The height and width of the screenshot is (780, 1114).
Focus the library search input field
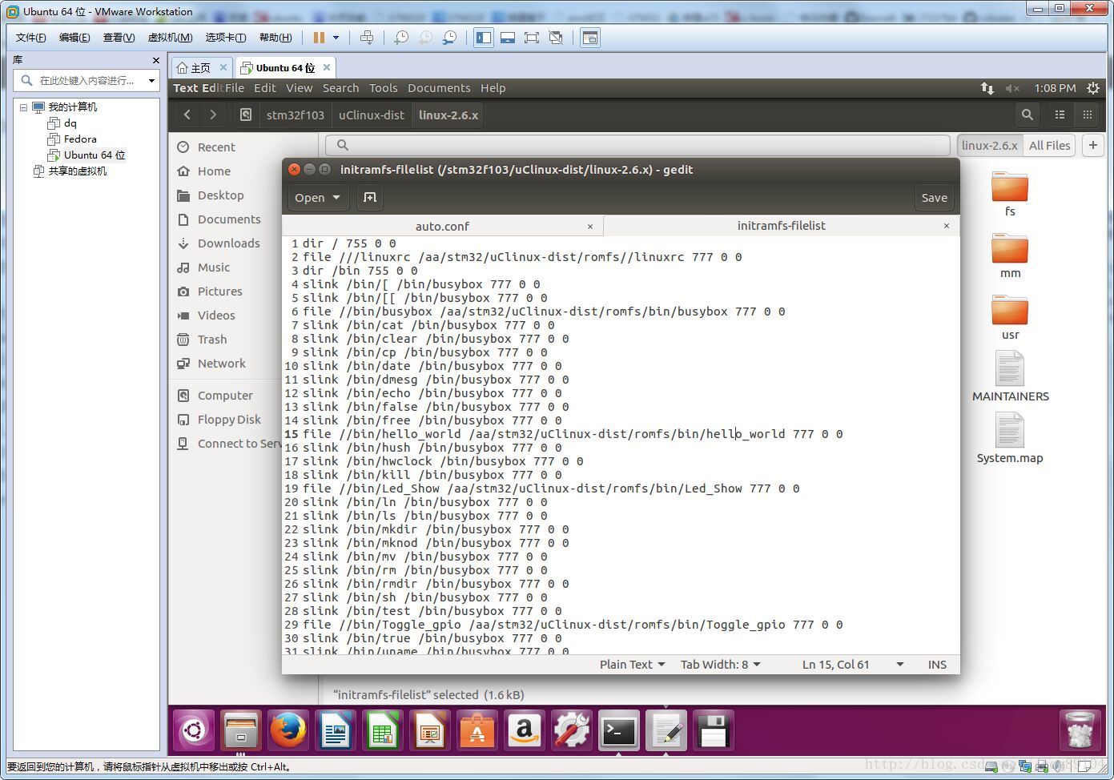[x=86, y=80]
